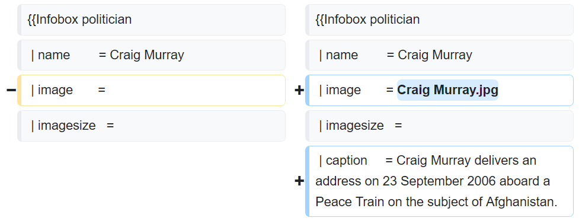Viewport: 579px width, 221px height.
Task: Click "{{Infobox politician" in the old revision column
Action: 79,19
